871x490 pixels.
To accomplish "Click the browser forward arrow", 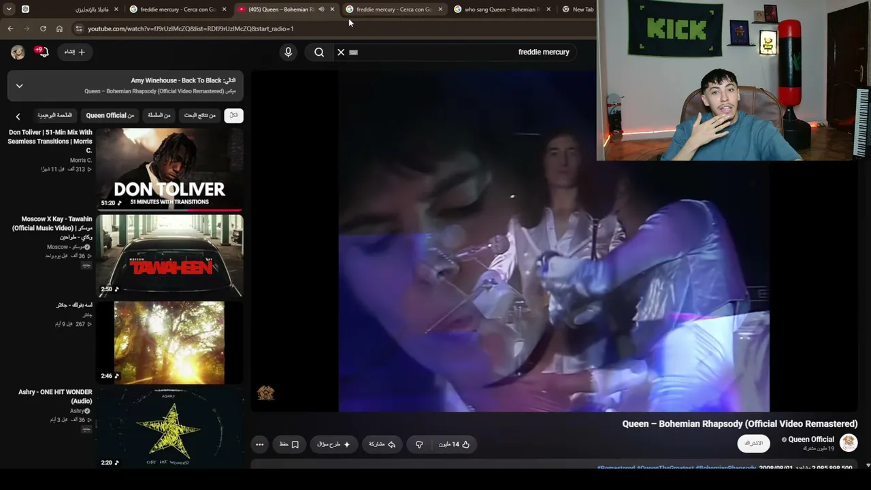I will [x=27, y=29].
